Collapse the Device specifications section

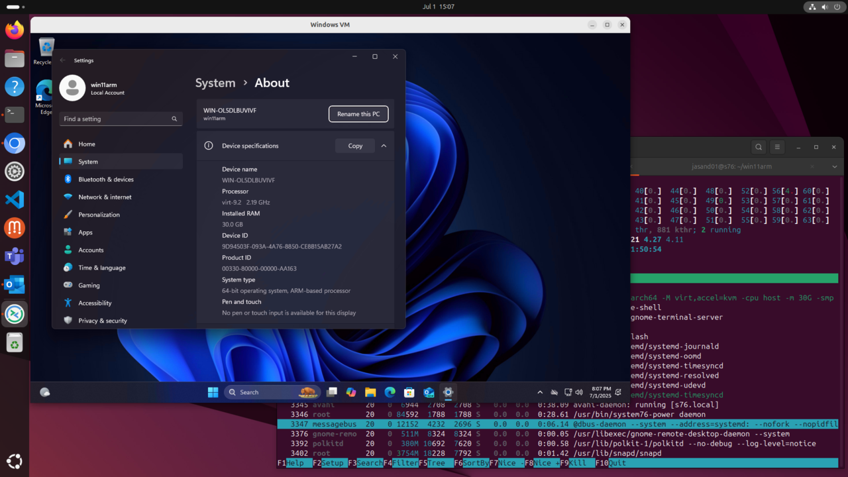pos(383,146)
